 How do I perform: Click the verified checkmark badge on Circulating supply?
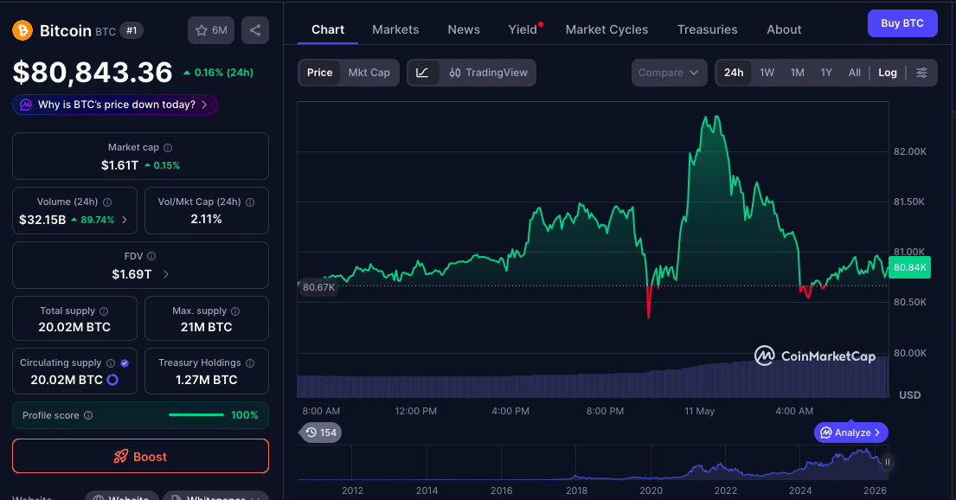click(125, 362)
